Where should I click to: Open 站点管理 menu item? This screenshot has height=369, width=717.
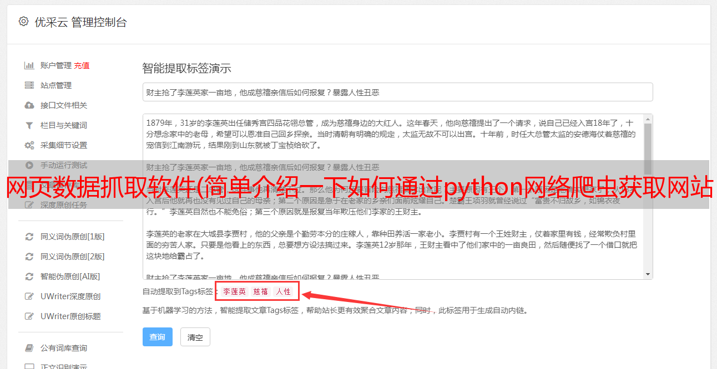56,85
